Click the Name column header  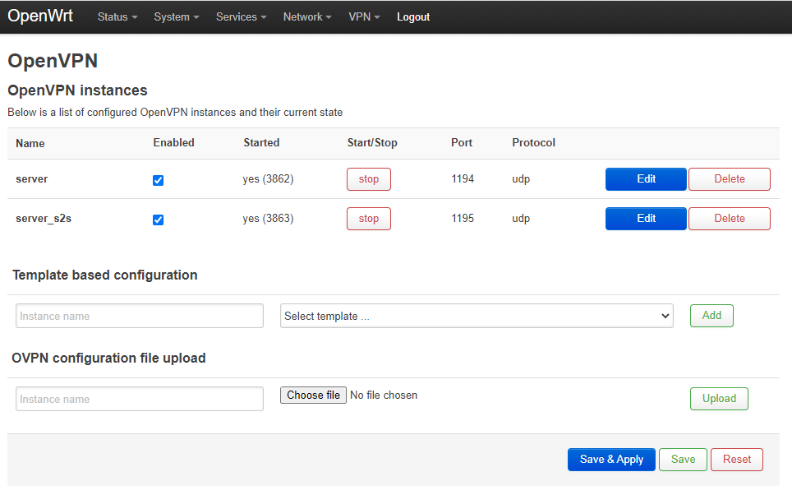coord(30,143)
